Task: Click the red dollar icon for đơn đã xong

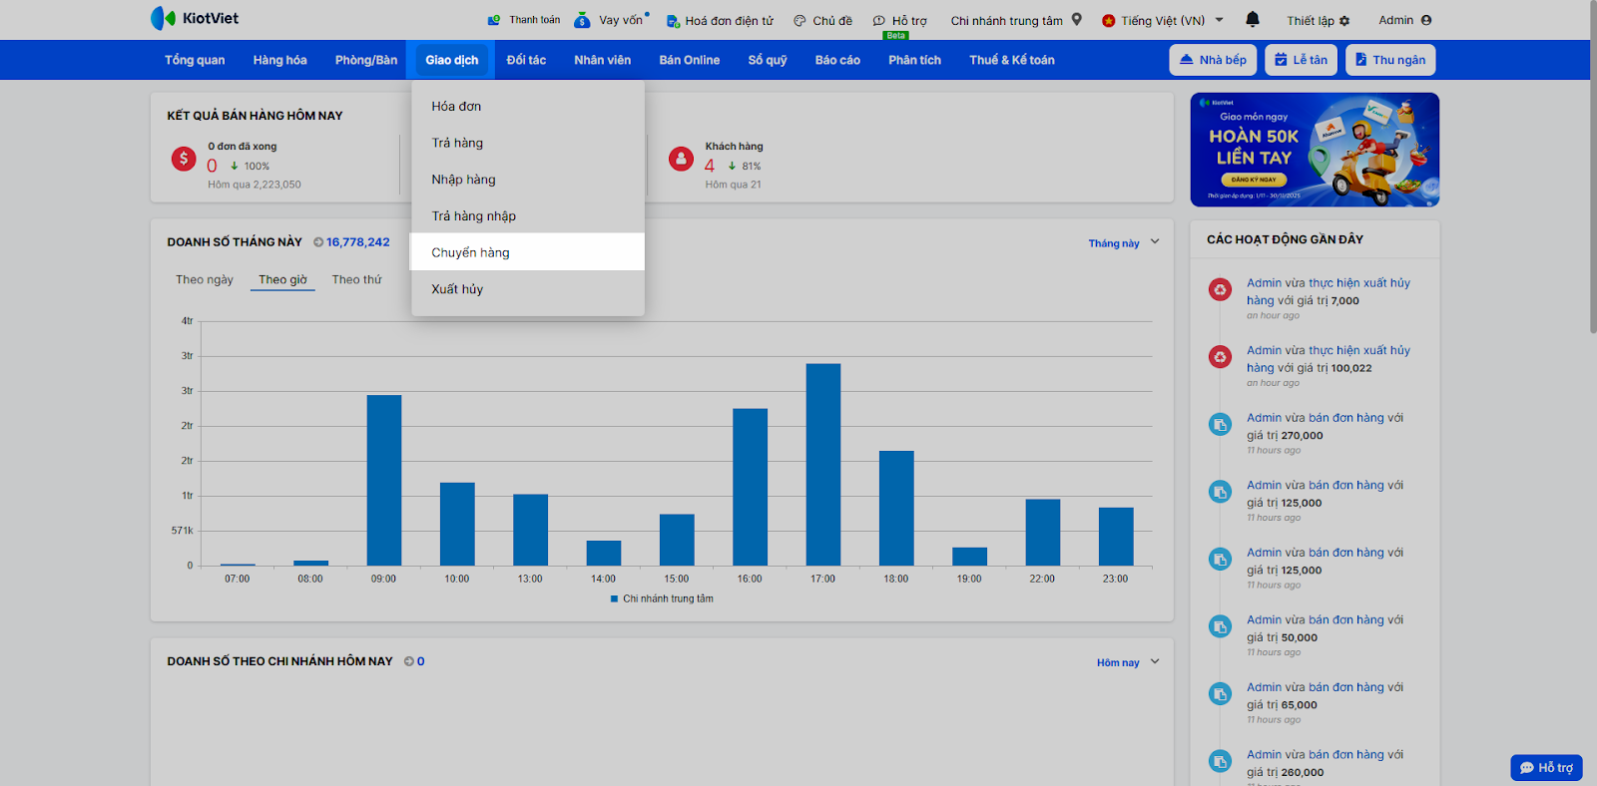Action: click(184, 159)
